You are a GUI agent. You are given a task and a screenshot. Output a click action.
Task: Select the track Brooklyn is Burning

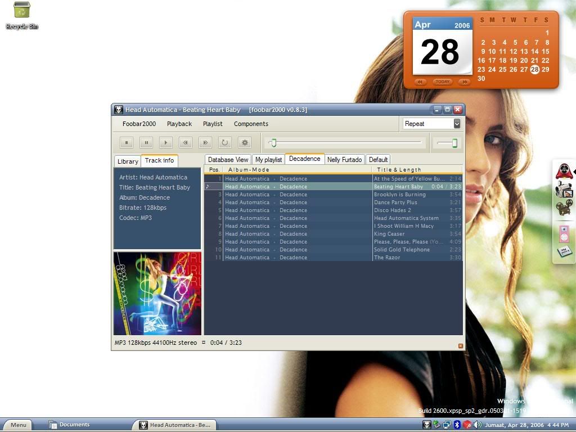tap(399, 195)
